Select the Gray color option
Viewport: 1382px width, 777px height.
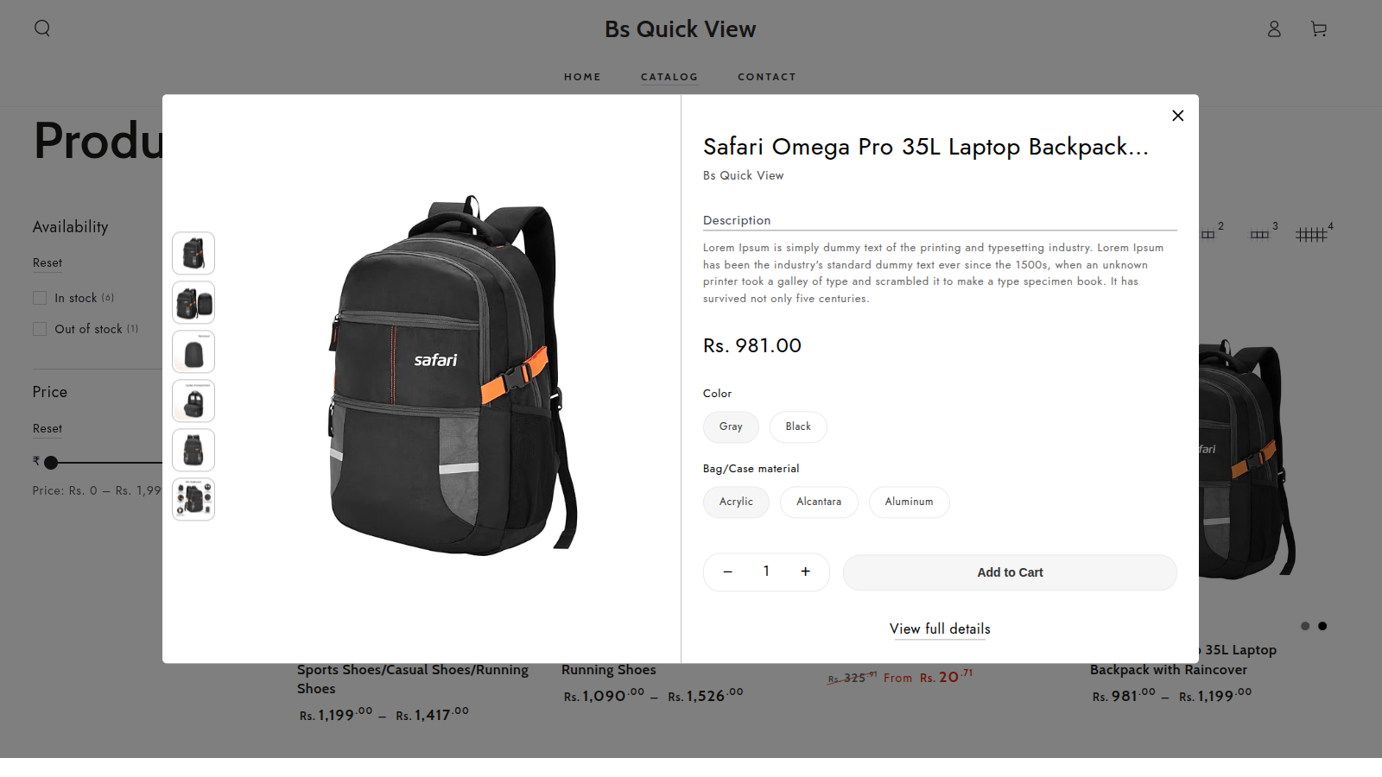coord(731,426)
